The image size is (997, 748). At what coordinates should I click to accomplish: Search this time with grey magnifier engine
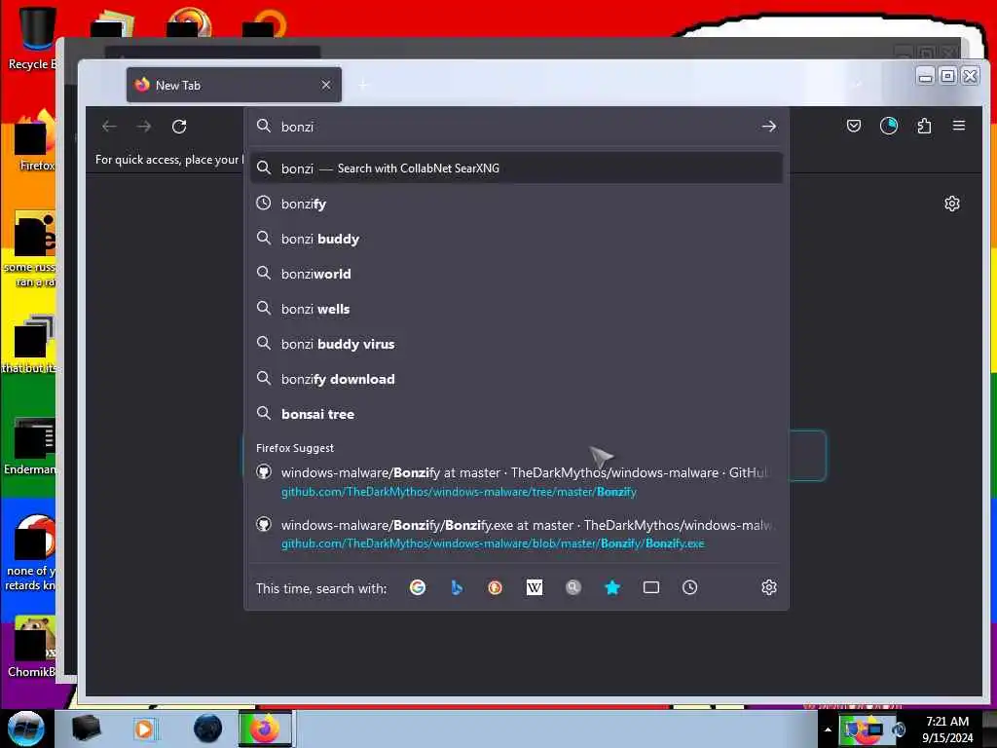(572, 587)
